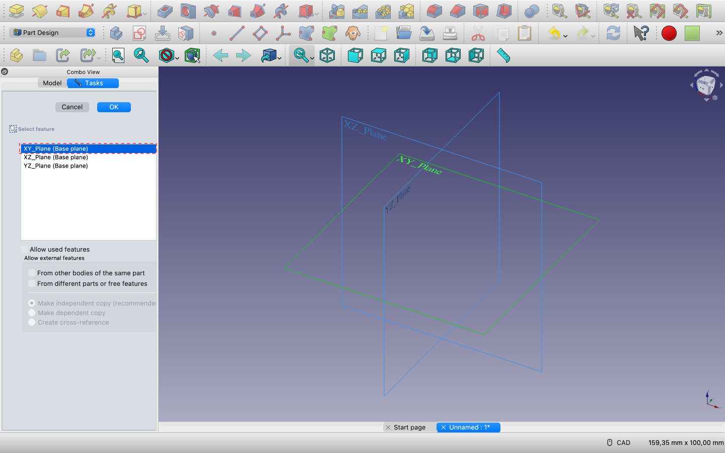Select the Clone tool with the sheep icon
Image resolution: width=725 pixels, height=453 pixels.
click(353, 32)
